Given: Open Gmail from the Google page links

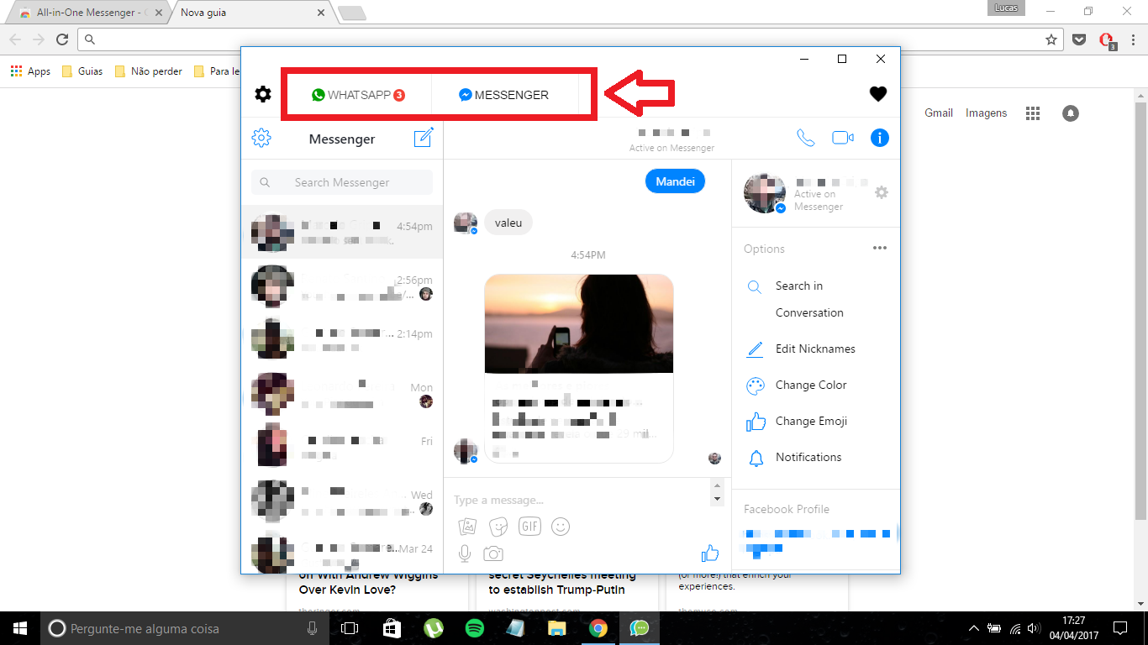Looking at the screenshot, I should pos(939,113).
